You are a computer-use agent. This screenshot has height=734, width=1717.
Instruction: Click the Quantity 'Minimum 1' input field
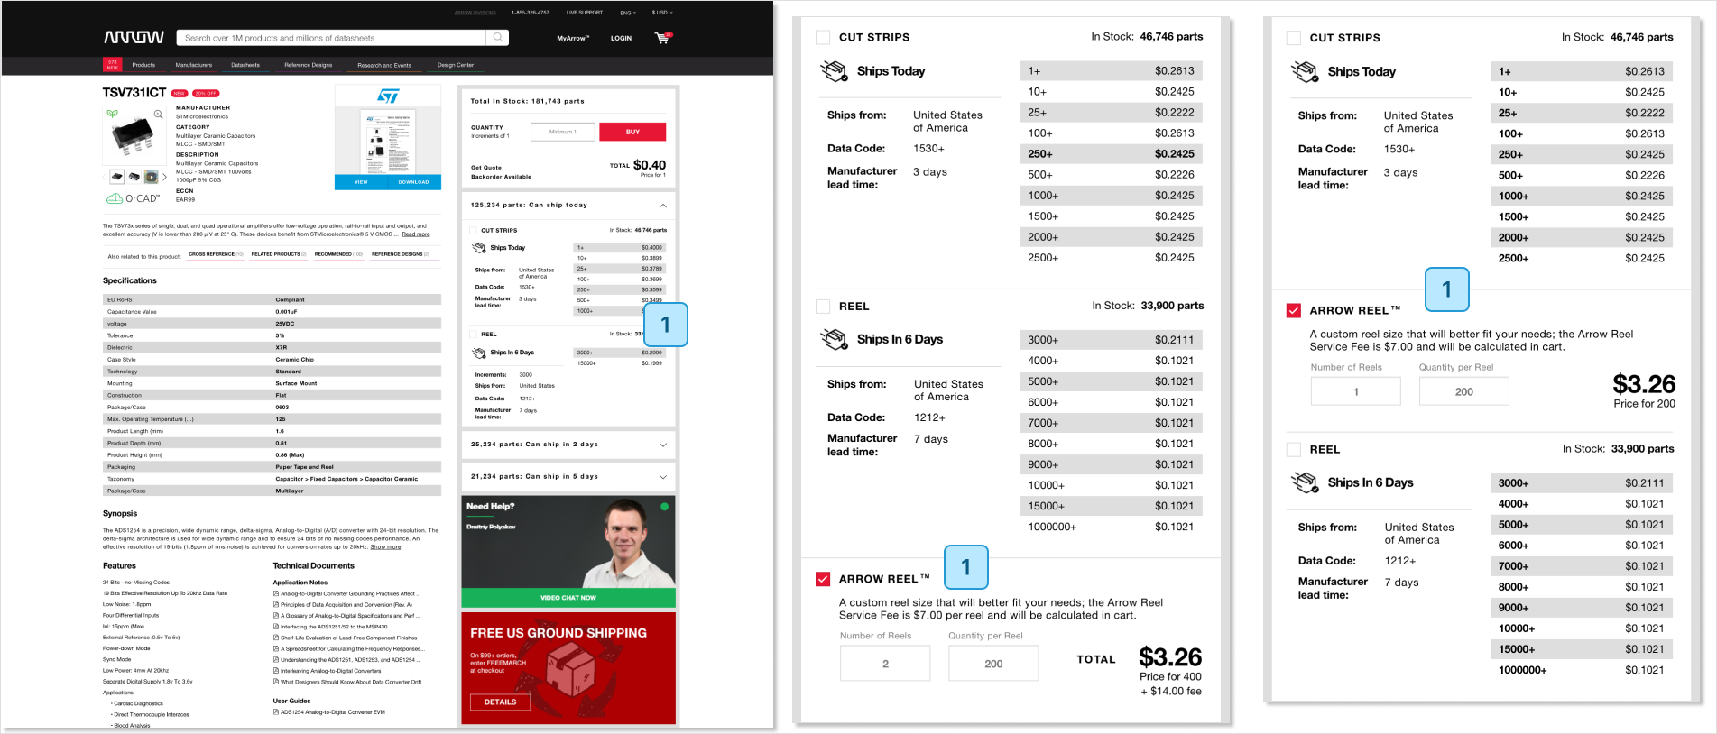point(562,132)
